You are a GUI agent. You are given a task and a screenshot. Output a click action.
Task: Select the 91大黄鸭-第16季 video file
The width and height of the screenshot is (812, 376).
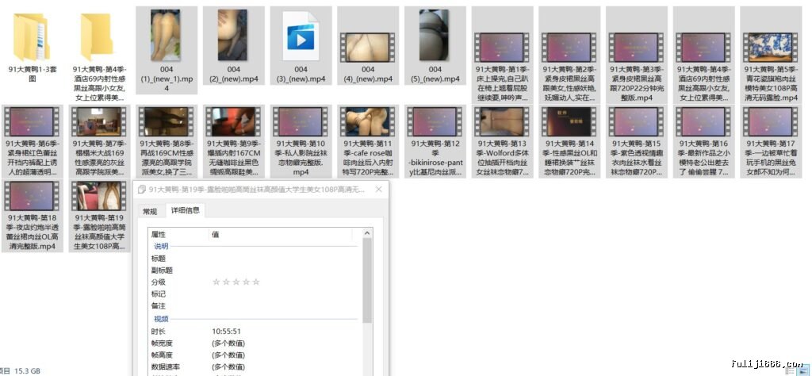click(x=703, y=142)
